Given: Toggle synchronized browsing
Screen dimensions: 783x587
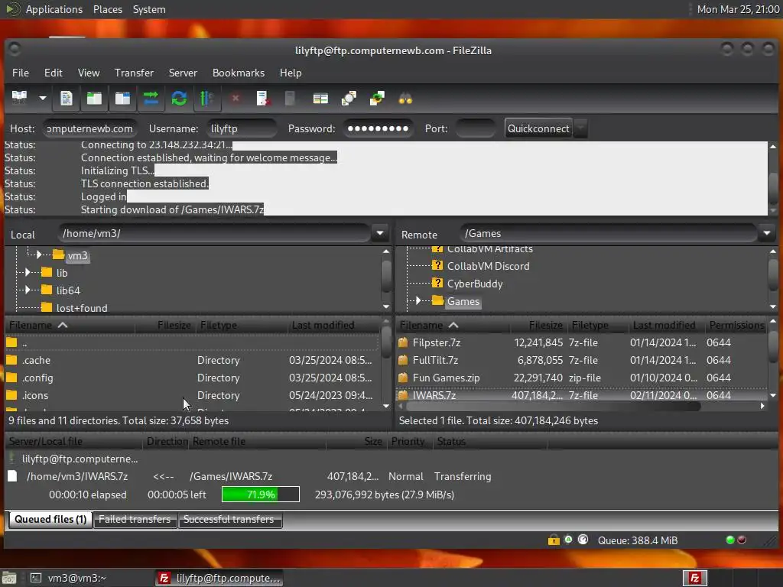Looking at the screenshot, I should pos(377,98).
